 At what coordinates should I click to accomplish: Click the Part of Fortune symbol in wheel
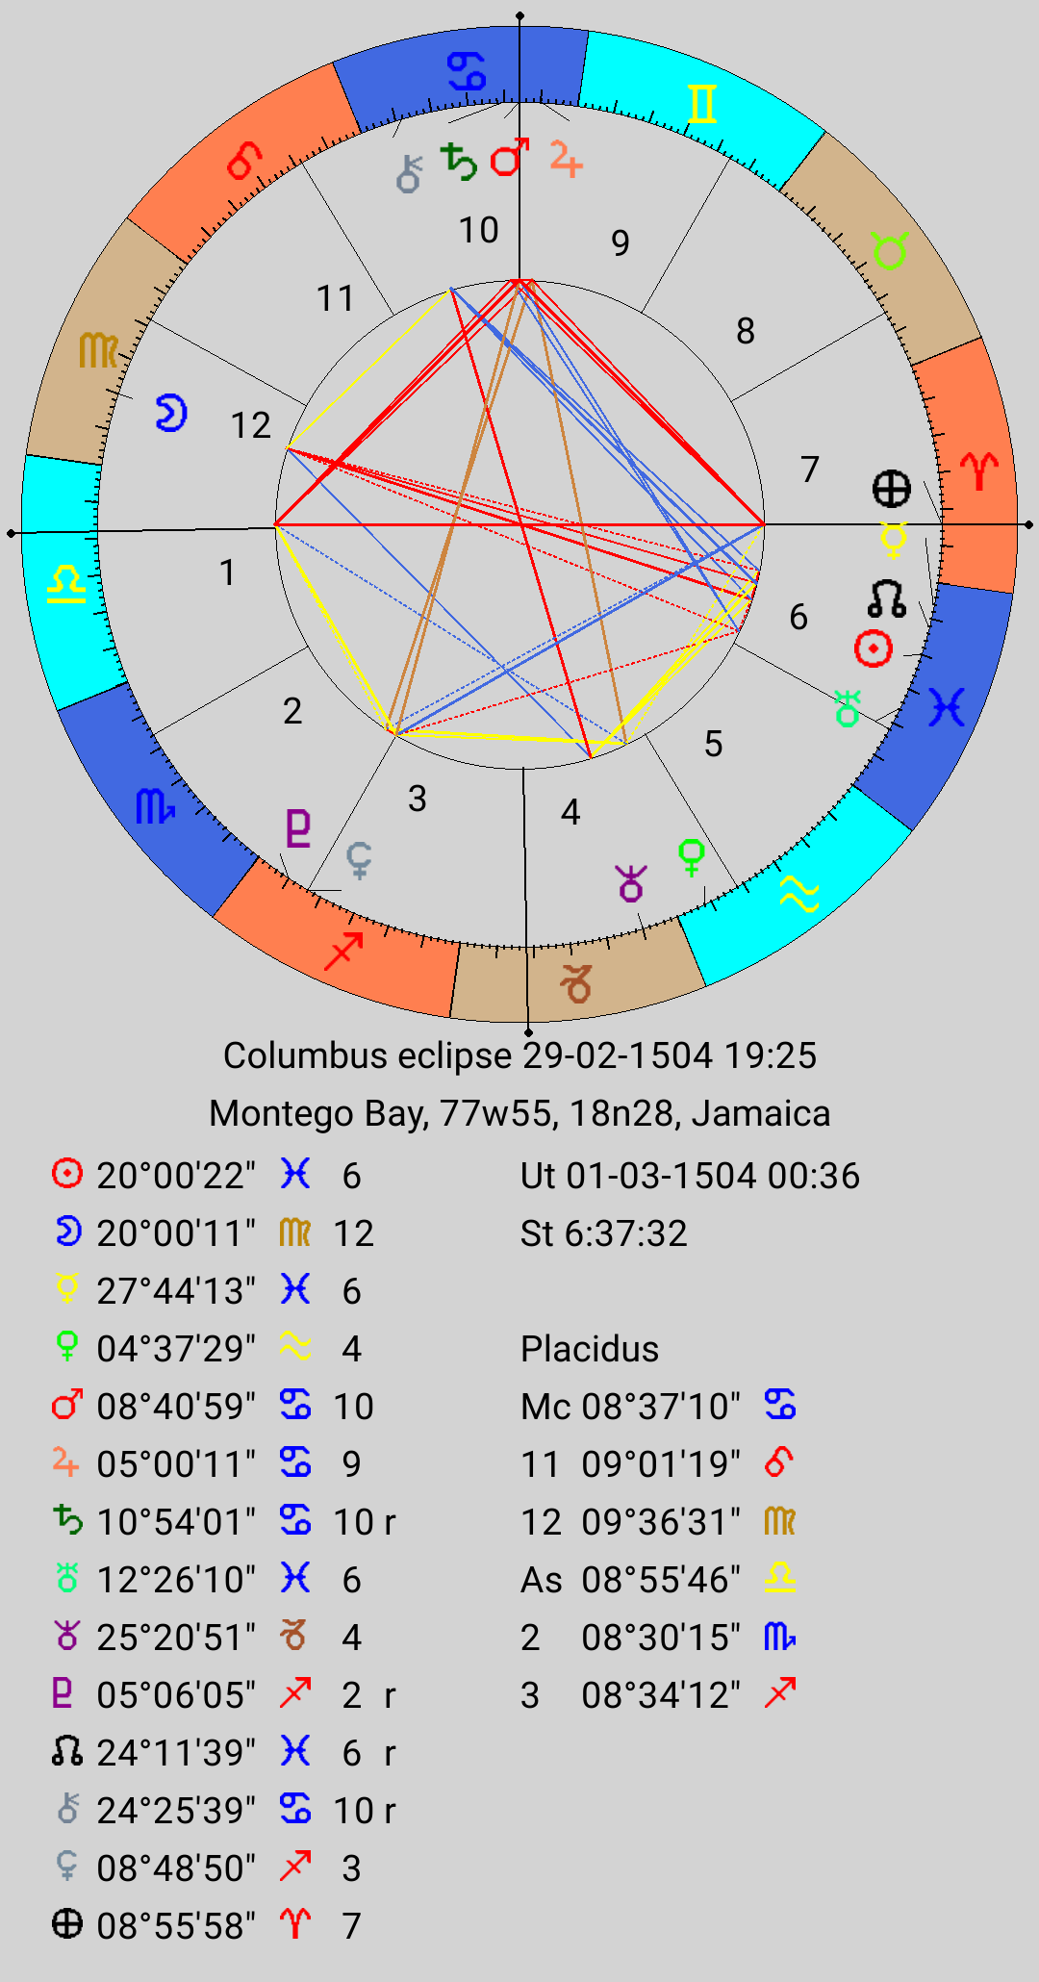click(x=891, y=489)
